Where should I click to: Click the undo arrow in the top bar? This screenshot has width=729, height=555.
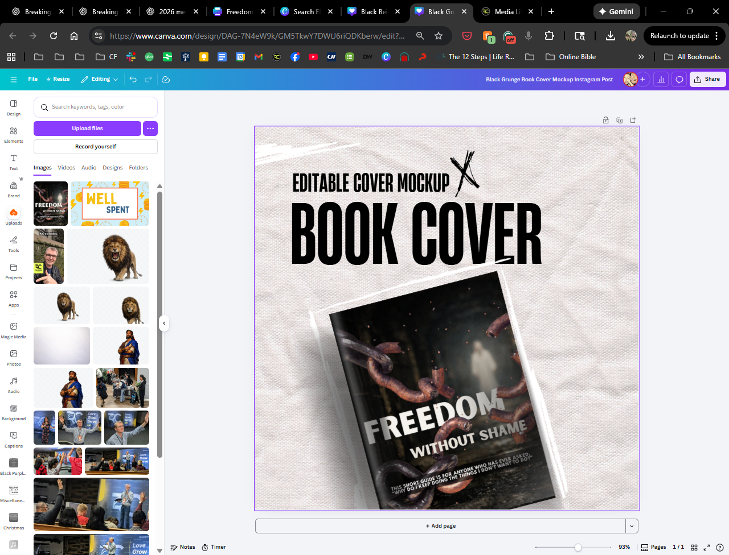pyautogui.click(x=133, y=80)
